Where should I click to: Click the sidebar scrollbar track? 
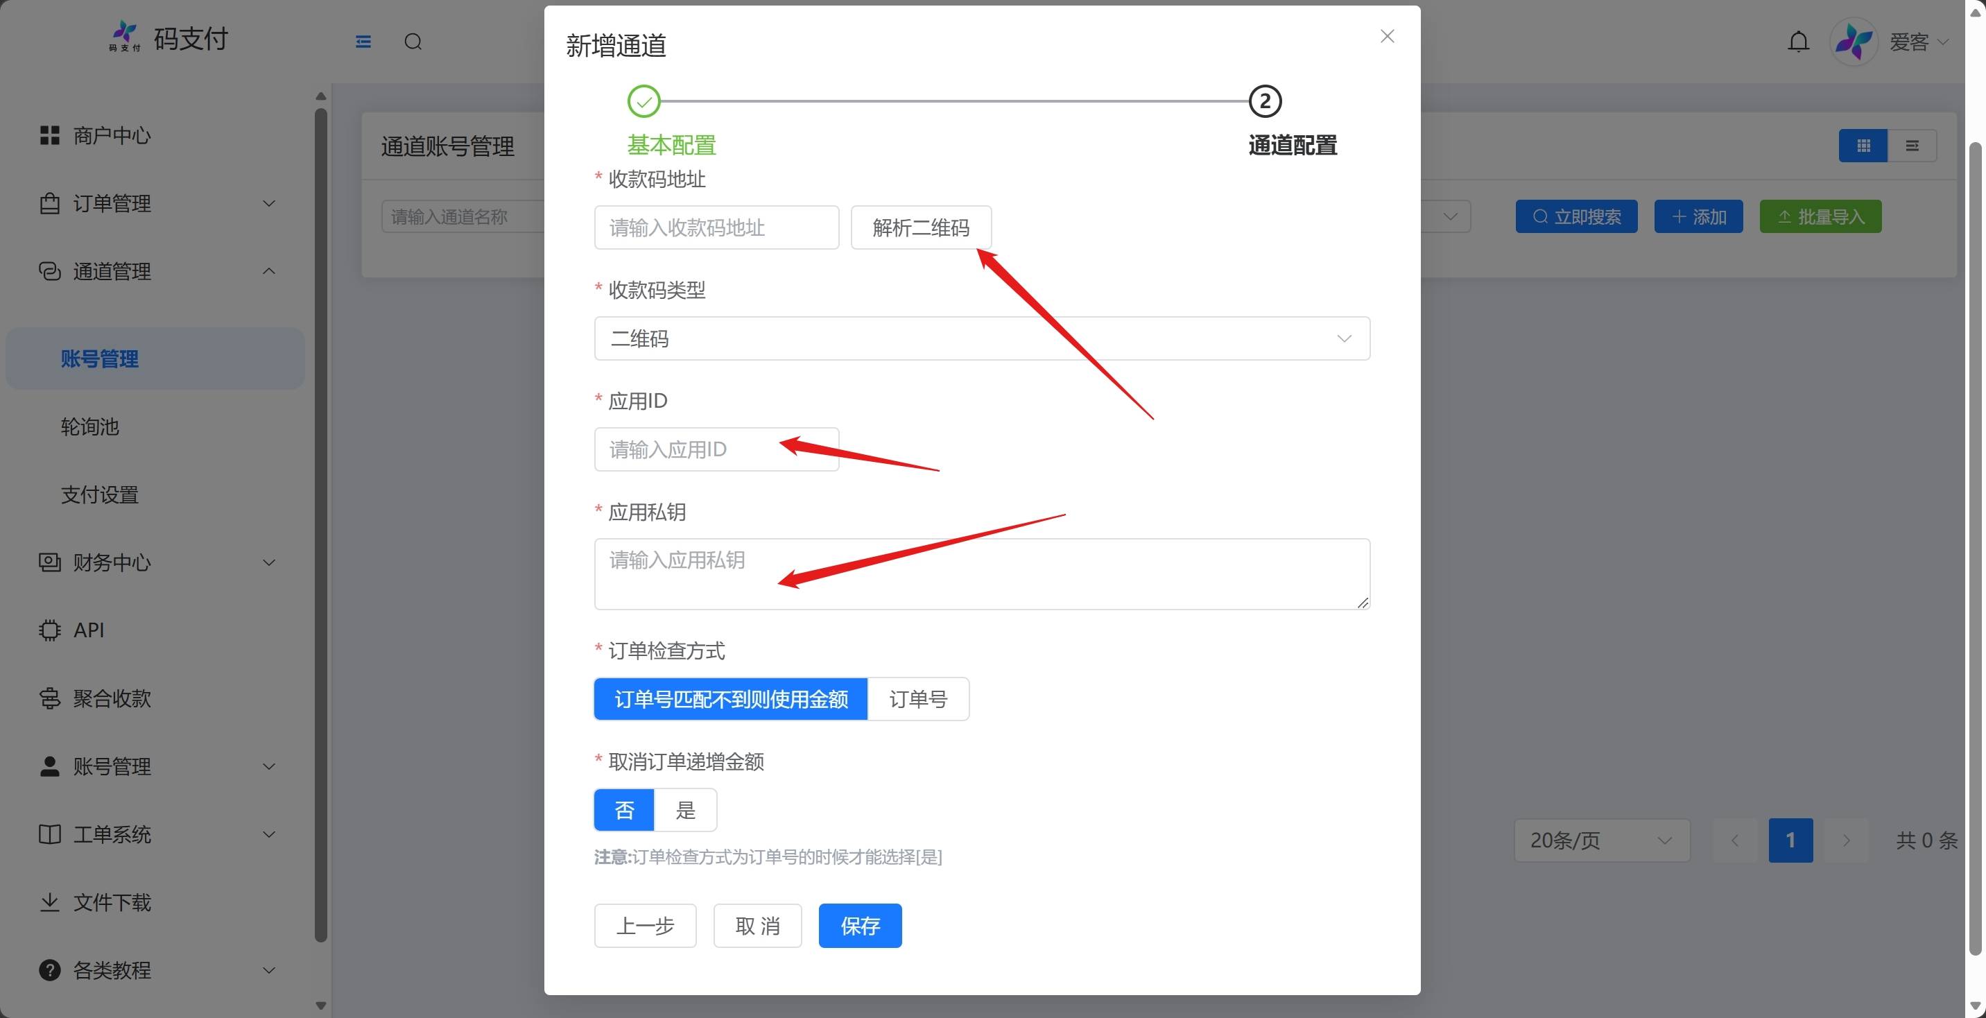click(321, 524)
